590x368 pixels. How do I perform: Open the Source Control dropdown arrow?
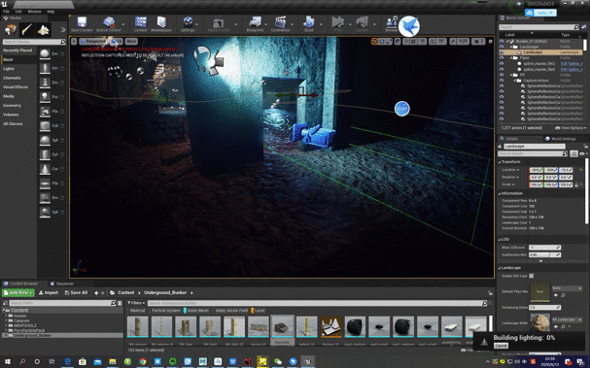[123, 24]
